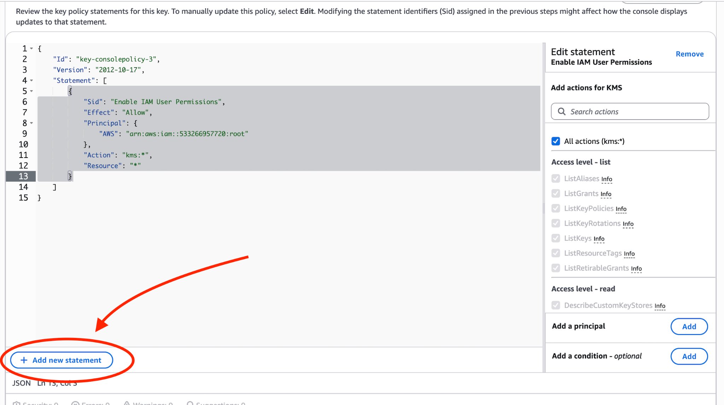Viewport: 724px width, 405px height.
Task: Click Add next to Add a principal
Action: point(689,327)
